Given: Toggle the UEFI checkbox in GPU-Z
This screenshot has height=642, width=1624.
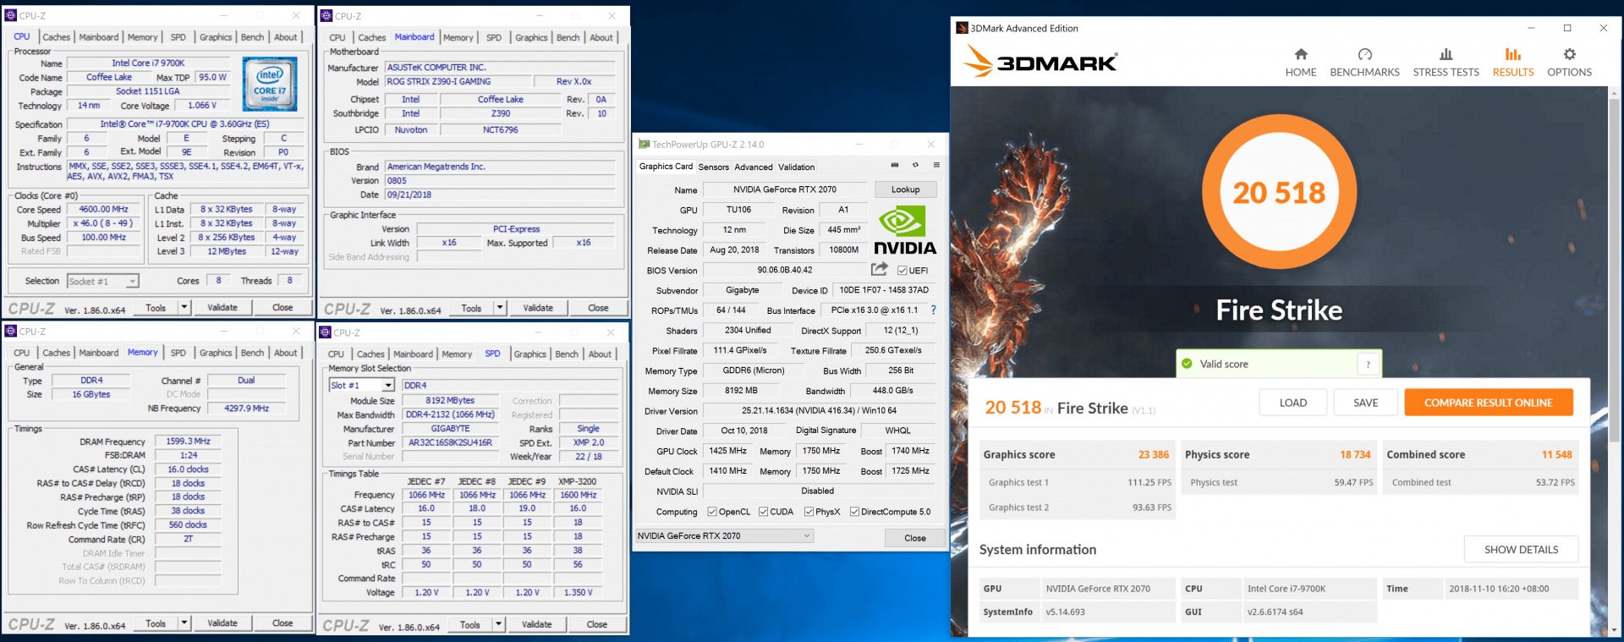Looking at the screenshot, I should click(x=903, y=271).
